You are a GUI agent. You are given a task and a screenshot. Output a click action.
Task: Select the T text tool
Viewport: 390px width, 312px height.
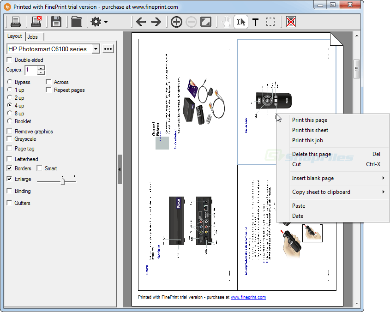tap(255, 22)
